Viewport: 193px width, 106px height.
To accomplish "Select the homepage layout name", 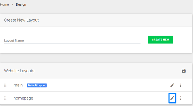I will [x=23, y=98].
